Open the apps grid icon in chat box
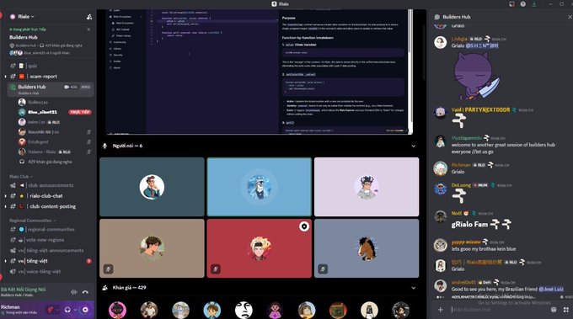 [566, 310]
